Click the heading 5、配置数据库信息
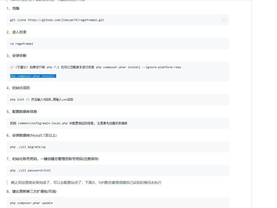The height and width of the screenshot is (208, 277). 22,111
